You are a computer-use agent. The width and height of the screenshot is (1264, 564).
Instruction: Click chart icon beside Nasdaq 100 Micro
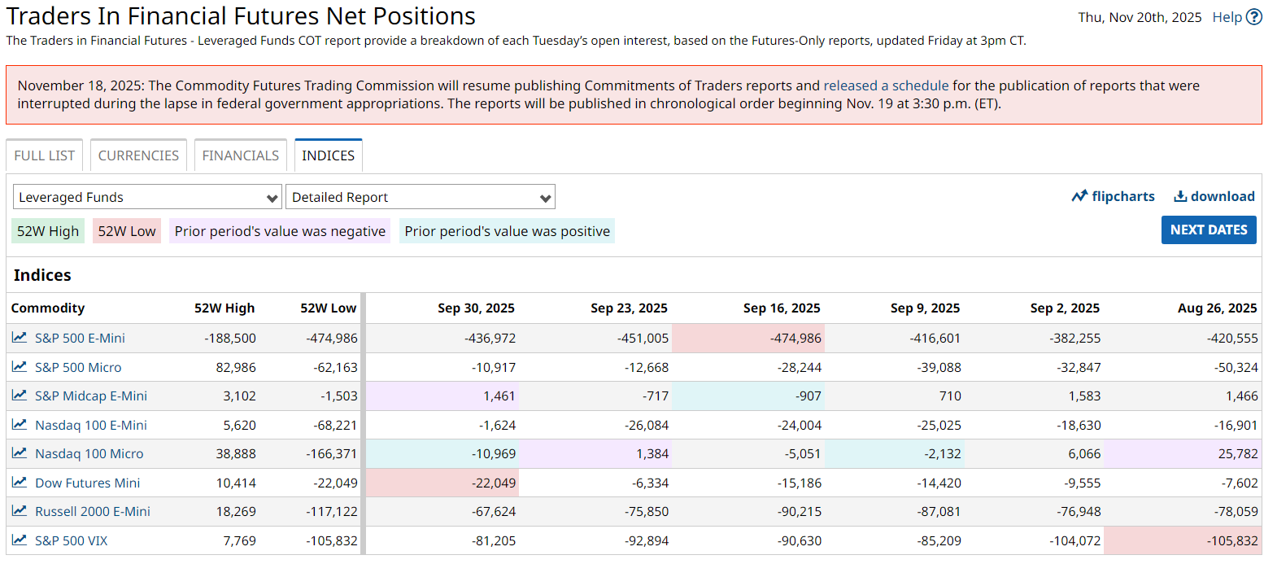coord(19,453)
